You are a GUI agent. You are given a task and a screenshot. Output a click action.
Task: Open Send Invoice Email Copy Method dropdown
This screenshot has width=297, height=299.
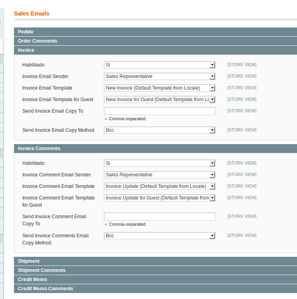pyautogui.click(x=159, y=130)
